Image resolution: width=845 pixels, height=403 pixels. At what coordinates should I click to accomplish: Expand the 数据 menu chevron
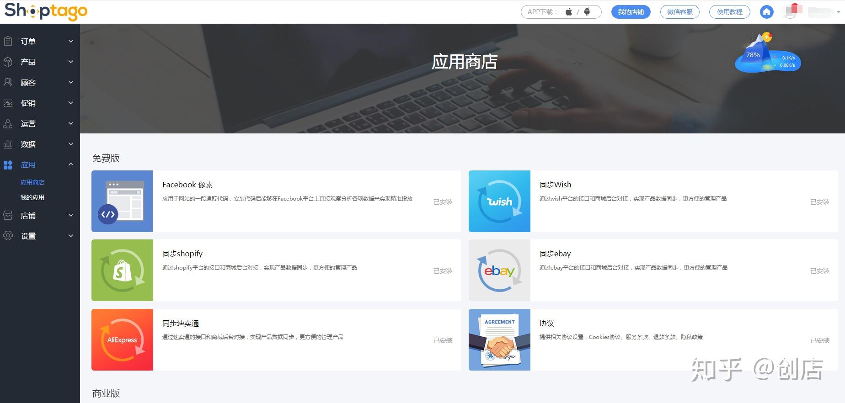[x=71, y=144]
